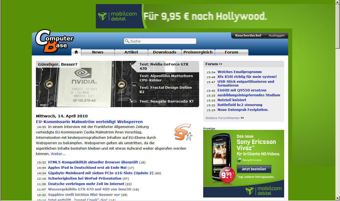Click Ausloggen to log out
This screenshot has width=340, height=201.
click(x=277, y=35)
